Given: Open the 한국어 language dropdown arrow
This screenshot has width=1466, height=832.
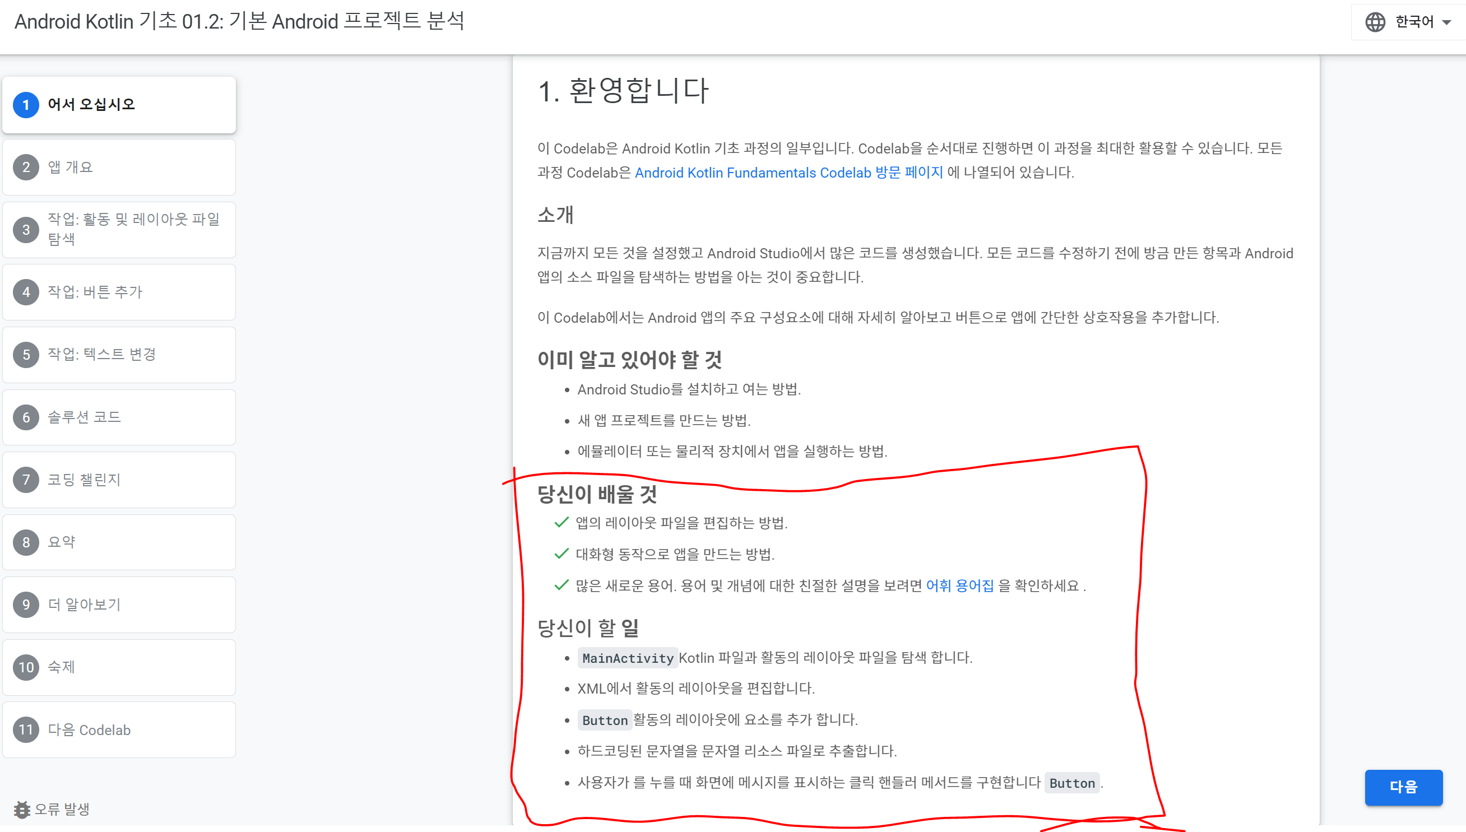Looking at the screenshot, I should [x=1446, y=23].
